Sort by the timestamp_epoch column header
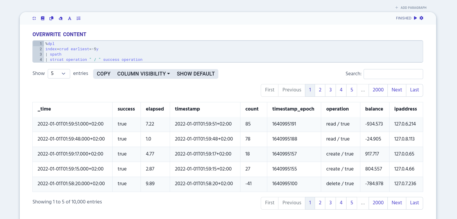Screen dimensions: 457x219 point(294,109)
